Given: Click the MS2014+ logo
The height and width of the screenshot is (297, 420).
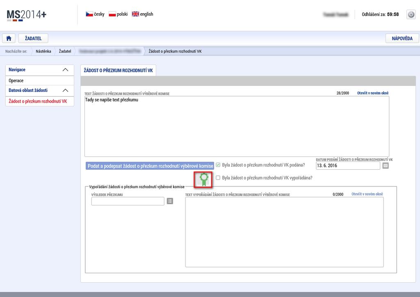Looking at the screenshot, I should click(x=26, y=15).
